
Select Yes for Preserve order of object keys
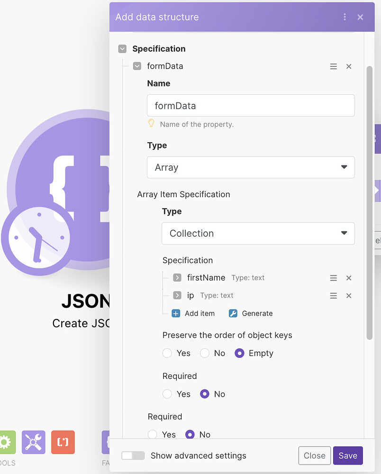click(x=167, y=353)
